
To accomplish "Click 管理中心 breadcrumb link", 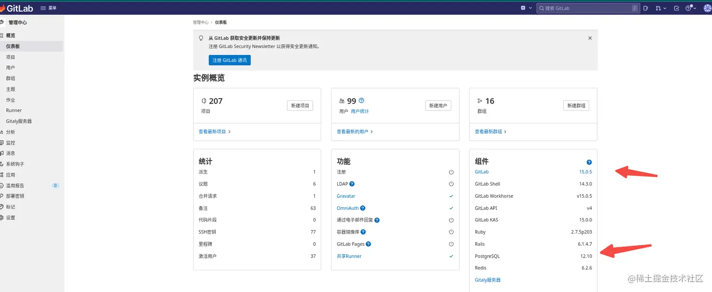I will point(201,23).
